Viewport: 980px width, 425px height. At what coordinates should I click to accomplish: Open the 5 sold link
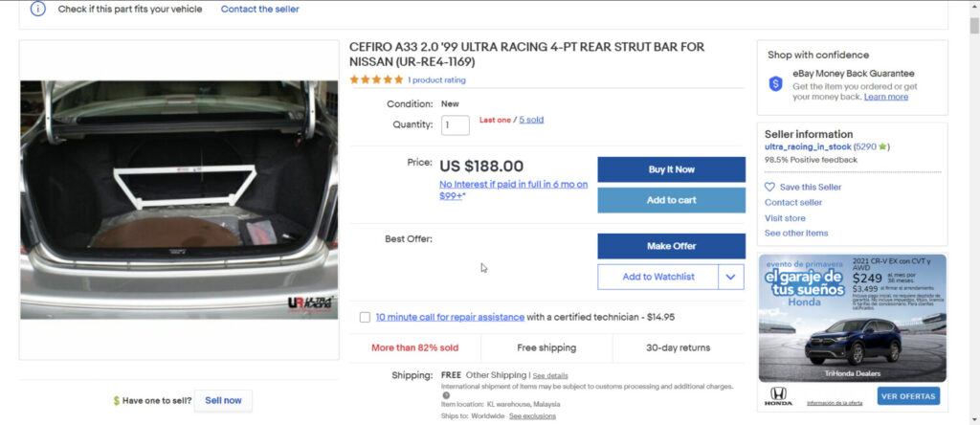click(531, 120)
